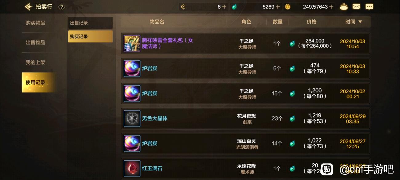Open the chat speech bubble icon
Screen dimensions: 400x180
coord(369,6)
